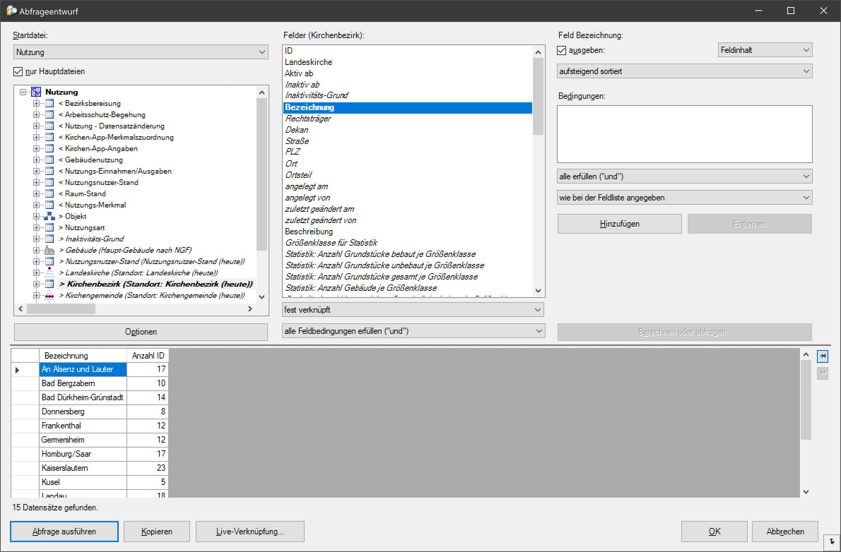Click the 'Anzahl ID' column header
Viewport: 841px width, 552px height.
coord(148,356)
